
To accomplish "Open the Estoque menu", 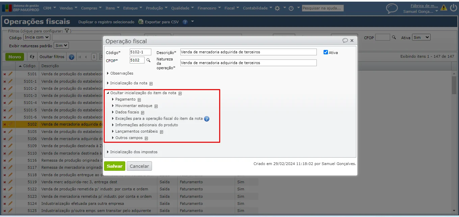I will click(133, 8).
